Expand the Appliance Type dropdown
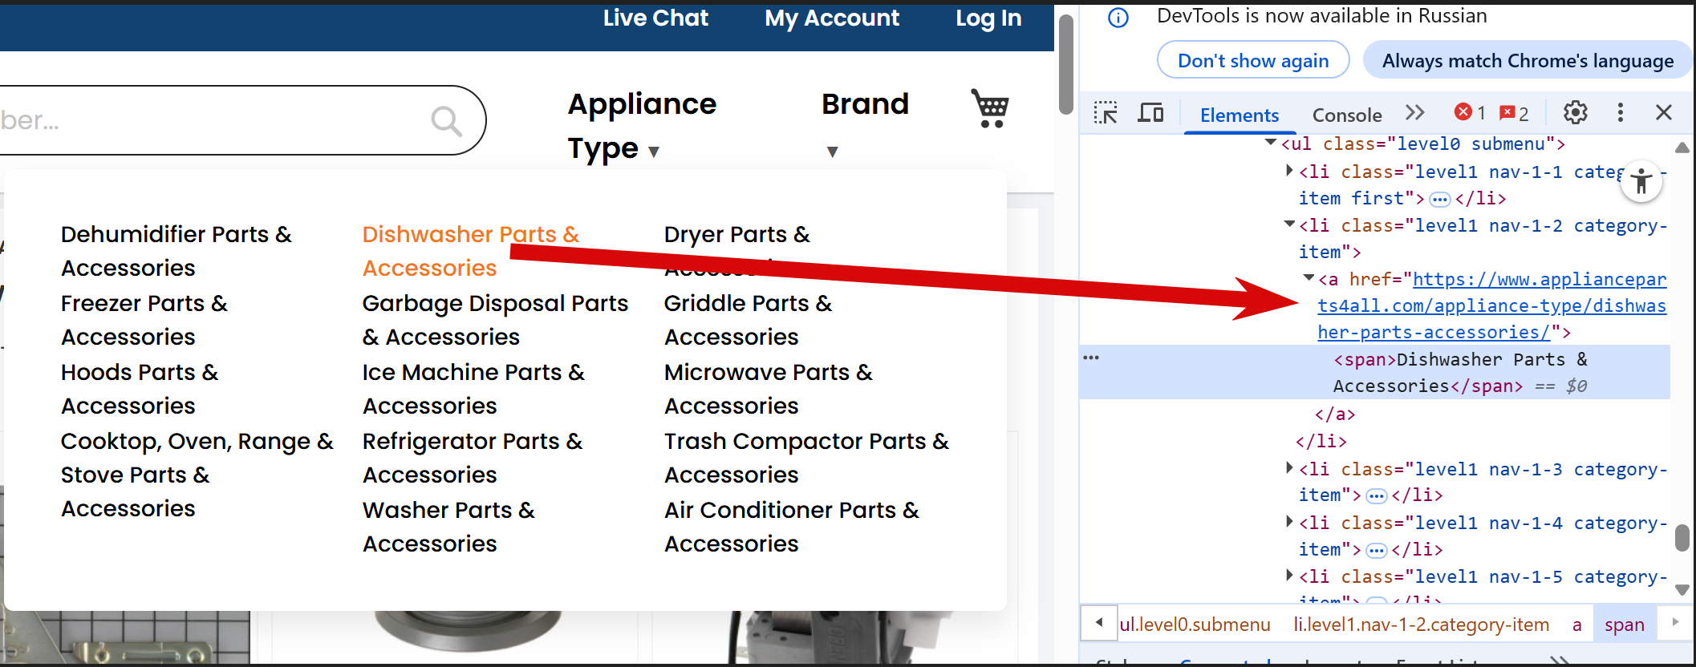The image size is (1696, 667). [641, 127]
